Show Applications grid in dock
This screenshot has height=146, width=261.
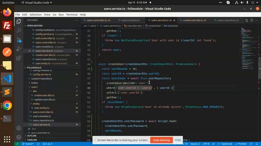click(7, 139)
